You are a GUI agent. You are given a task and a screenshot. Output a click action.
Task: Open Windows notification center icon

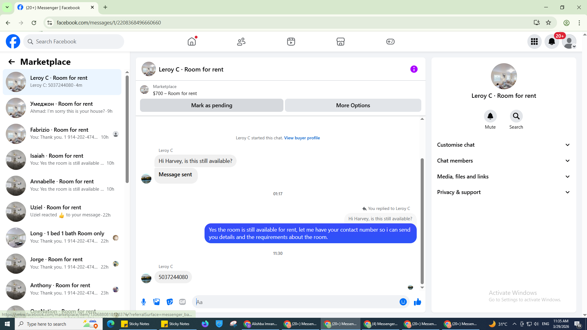[x=578, y=324]
